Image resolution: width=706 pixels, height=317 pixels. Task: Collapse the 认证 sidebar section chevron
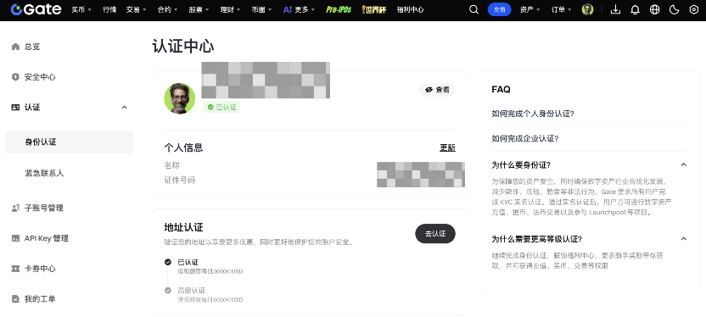(x=124, y=108)
